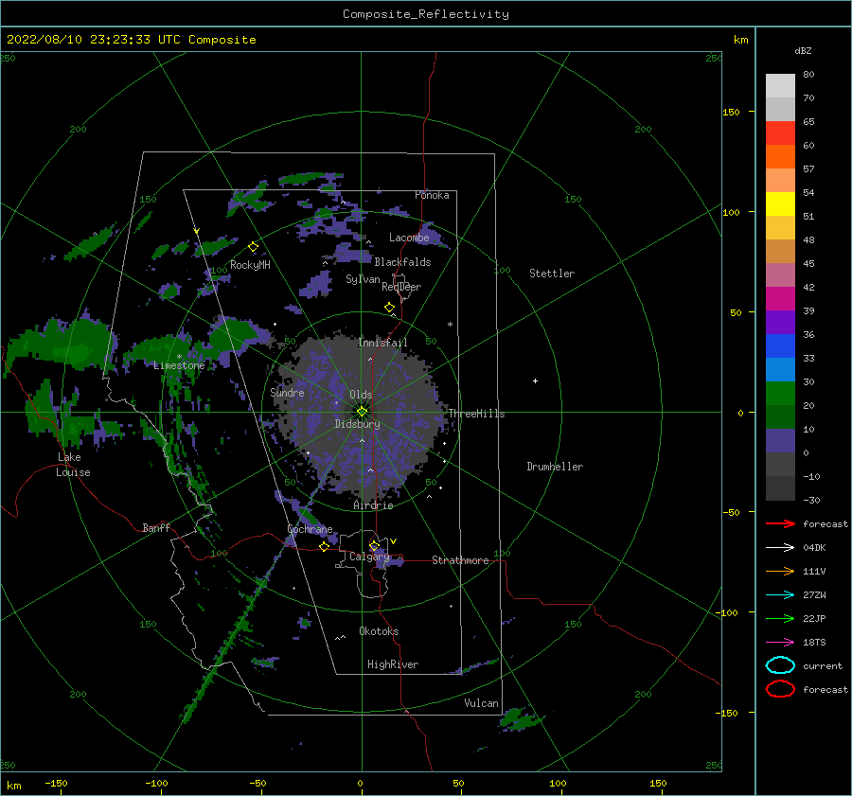Click the yellow diamond marker beside RockyMH
Screen dimensions: 852x796
click(x=253, y=247)
